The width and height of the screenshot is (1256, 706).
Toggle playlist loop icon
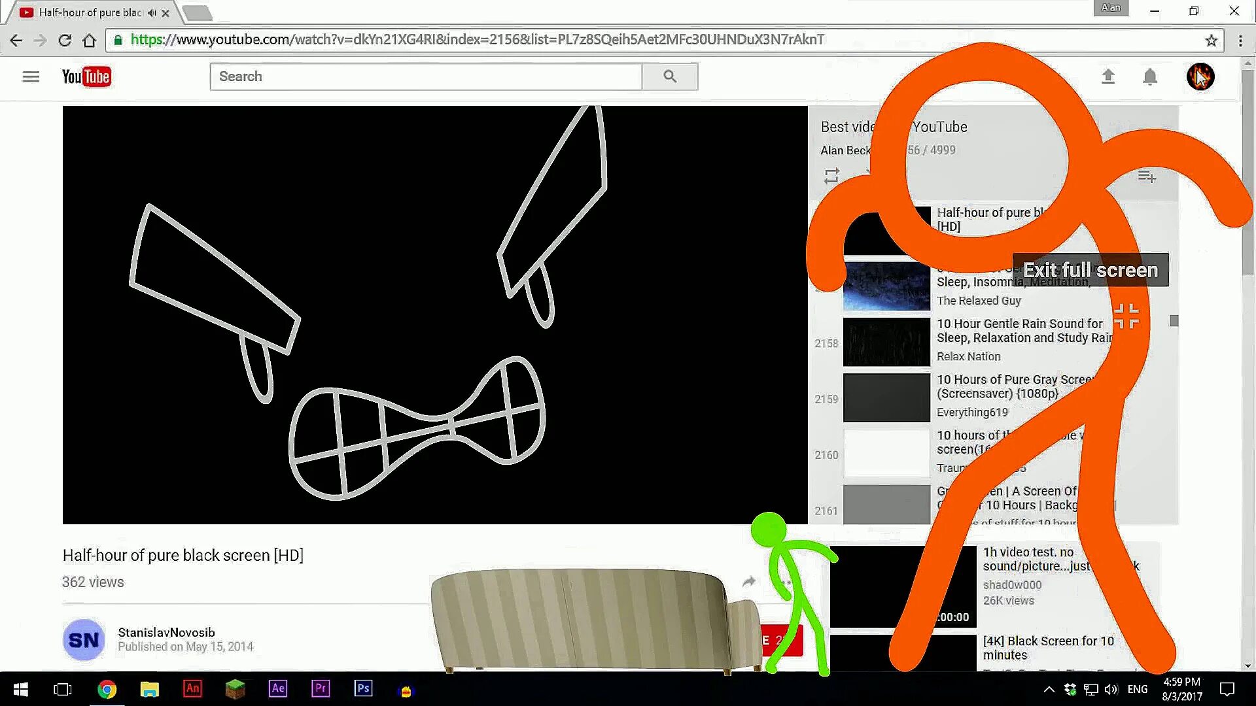click(831, 176)
